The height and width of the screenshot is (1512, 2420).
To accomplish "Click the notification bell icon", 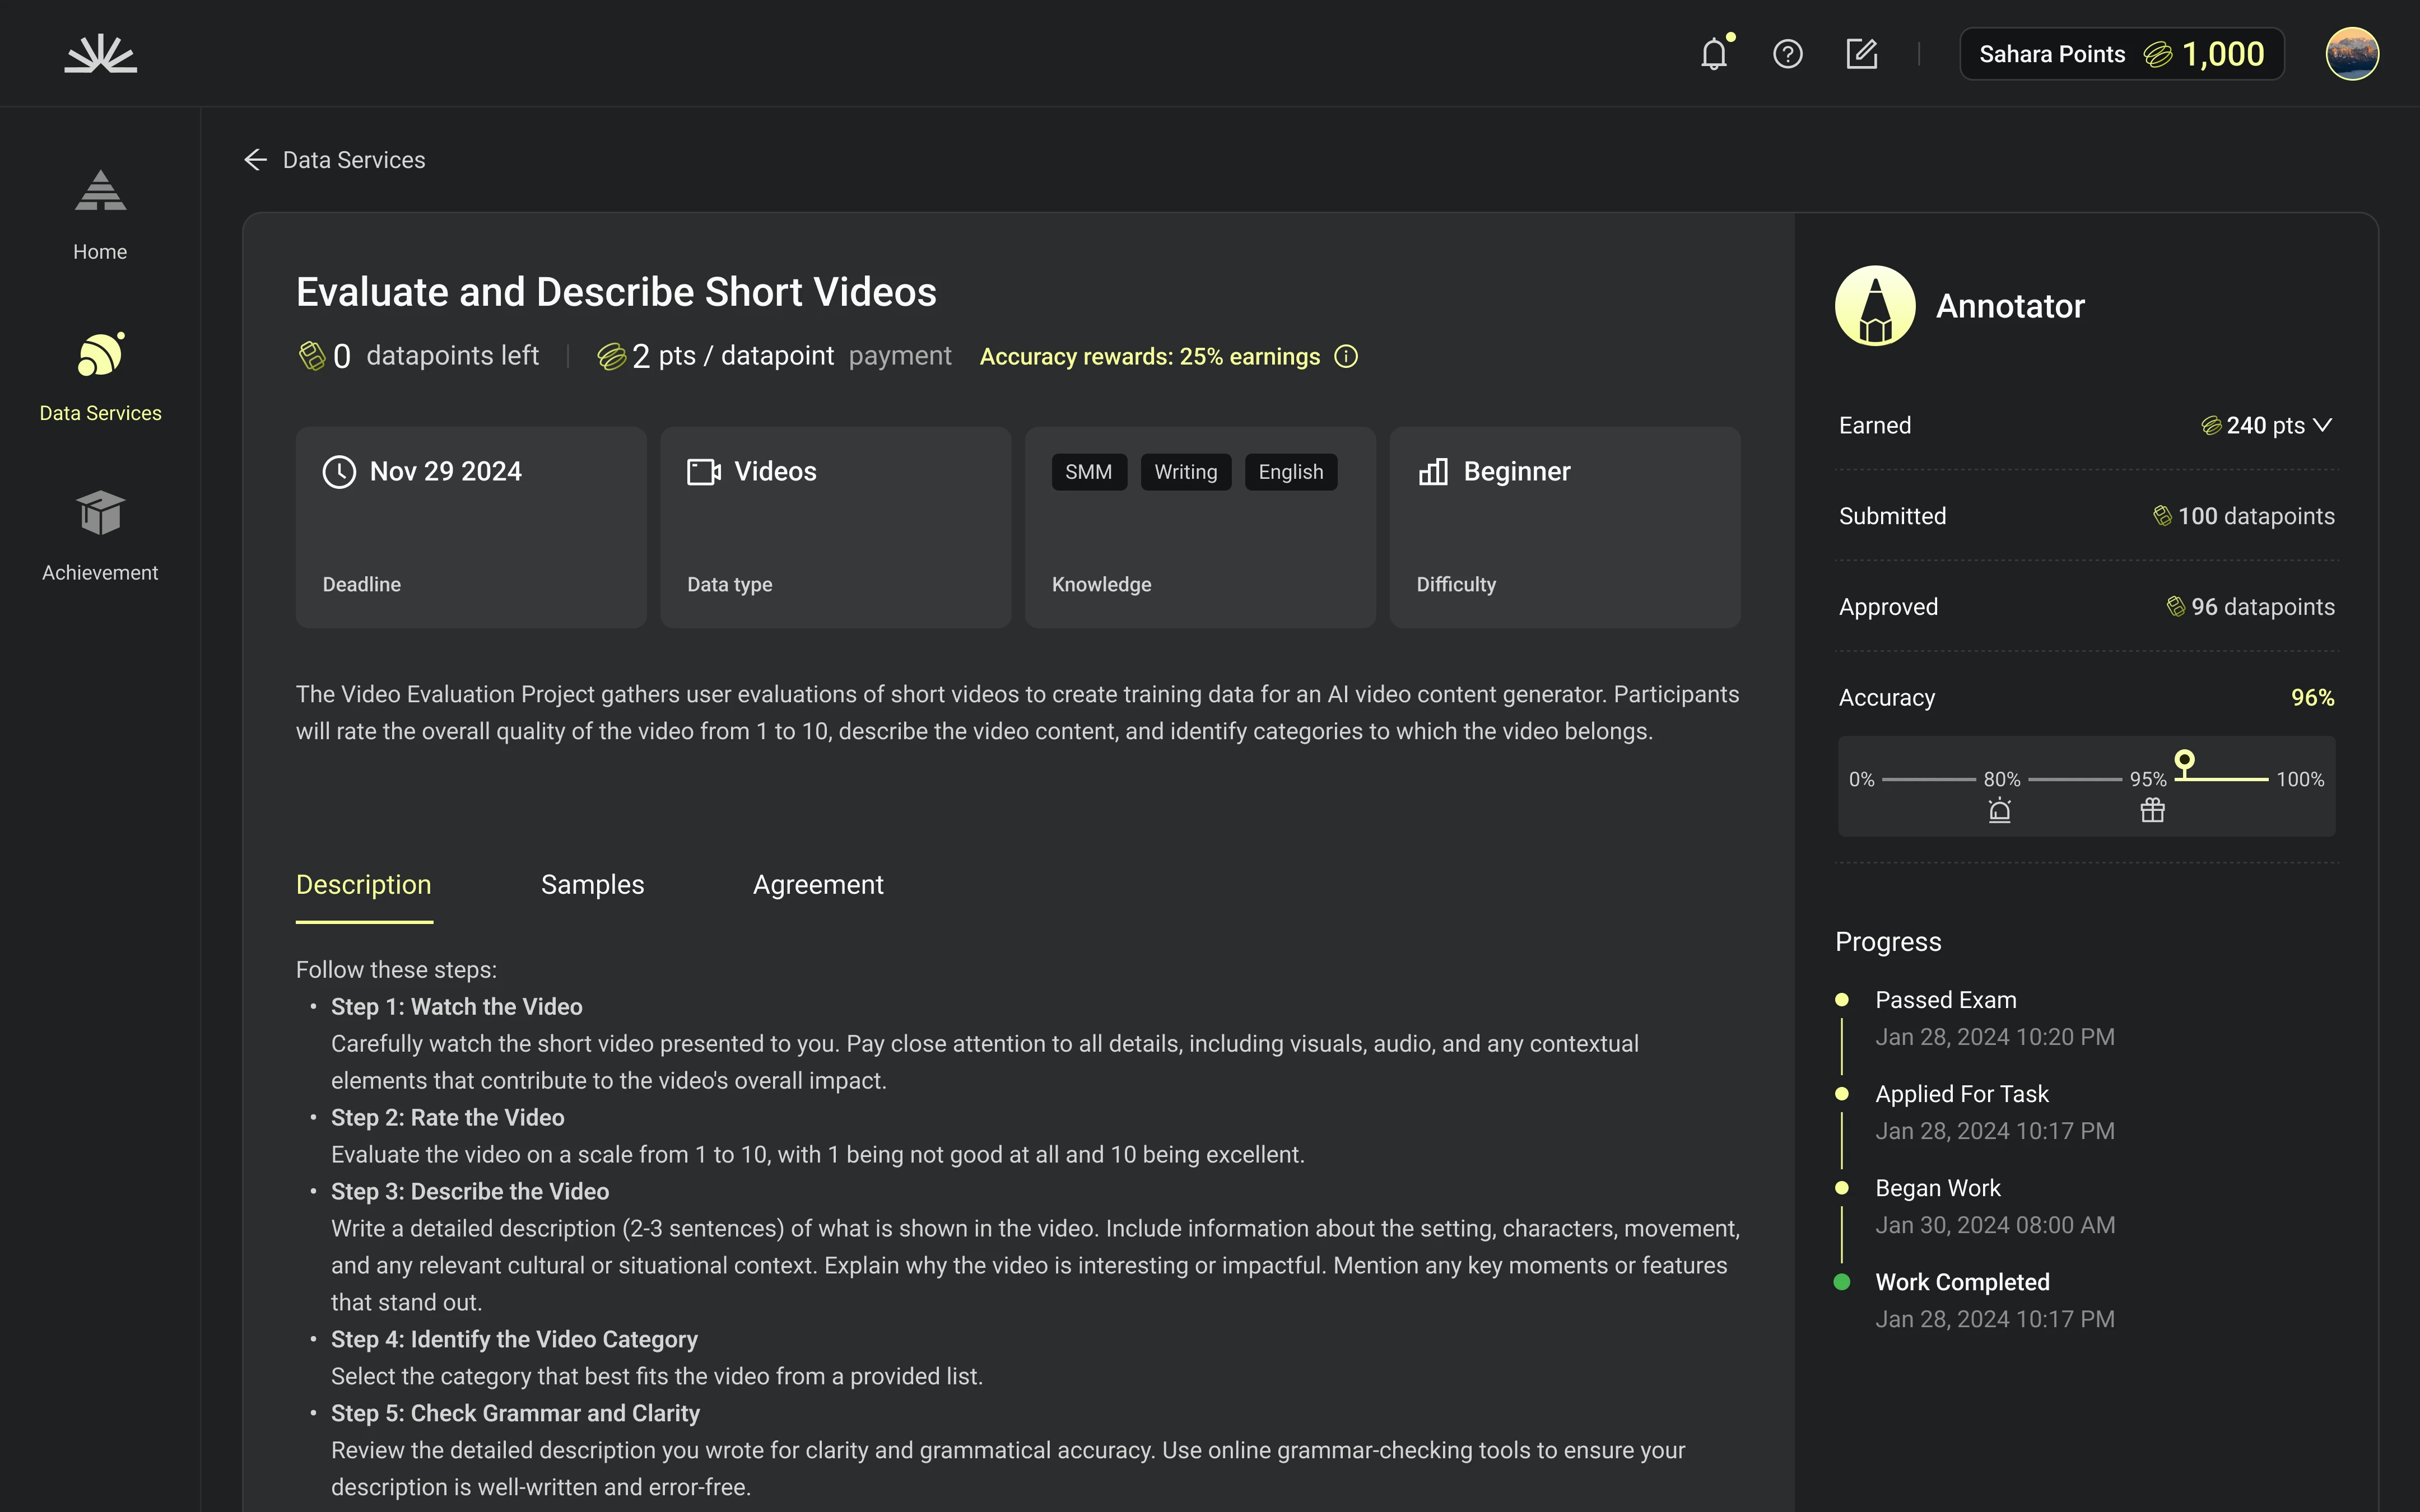I will (1714, 54).
